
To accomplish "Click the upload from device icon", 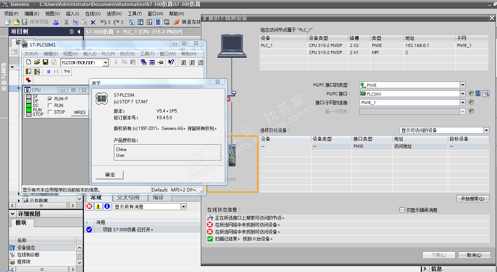I will [x=149, y=22].
